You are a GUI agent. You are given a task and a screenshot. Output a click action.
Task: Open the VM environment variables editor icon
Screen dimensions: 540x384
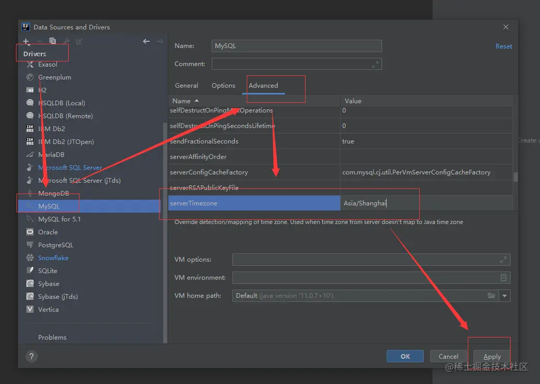pyautogui.click(x=503, y=278)
